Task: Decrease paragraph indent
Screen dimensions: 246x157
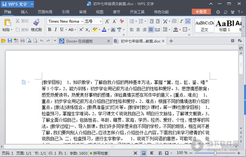Action: [152, 21]
